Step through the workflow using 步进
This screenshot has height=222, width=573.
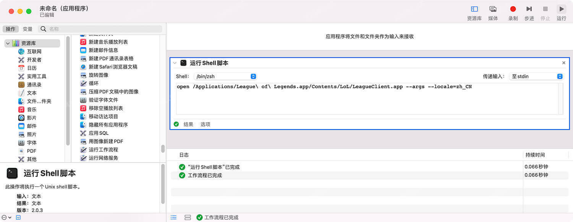point(529,9)
